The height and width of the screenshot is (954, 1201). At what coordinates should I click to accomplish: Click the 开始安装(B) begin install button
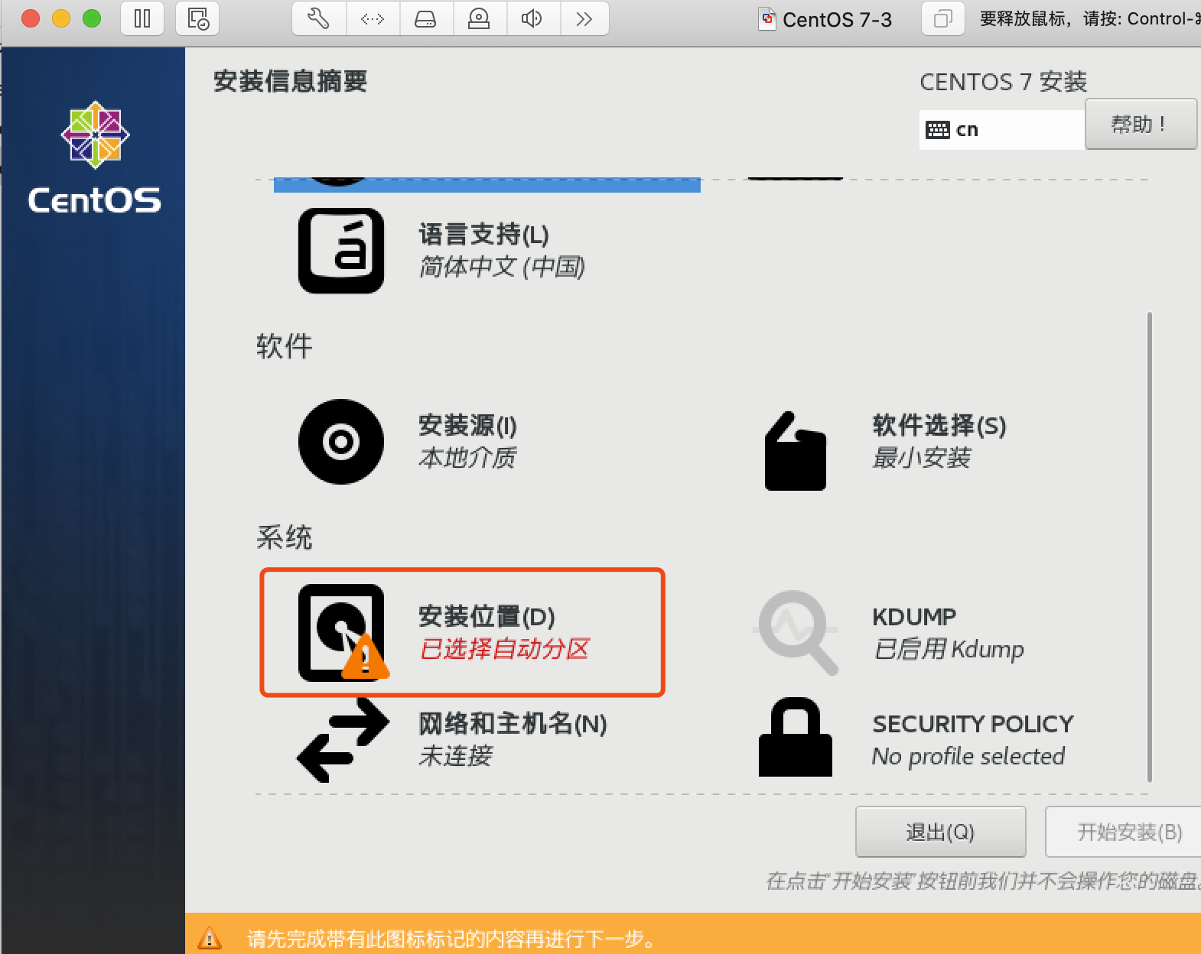tap(1125, 832)
